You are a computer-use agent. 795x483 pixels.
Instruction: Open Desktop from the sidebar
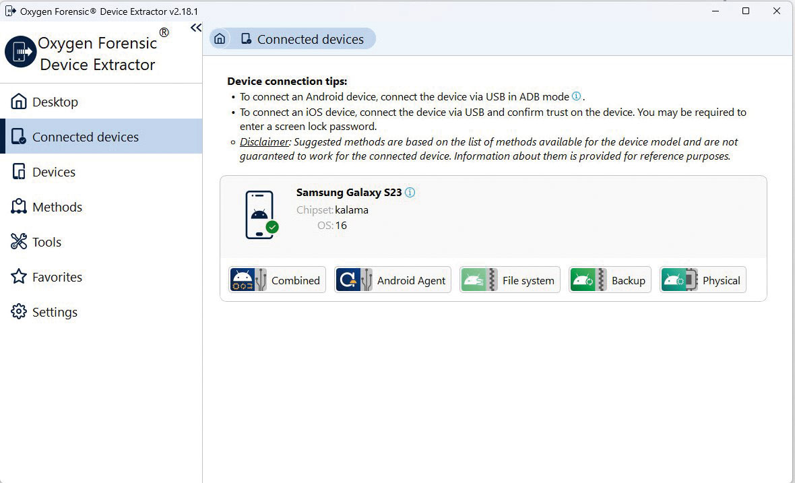tap(54, 102)
